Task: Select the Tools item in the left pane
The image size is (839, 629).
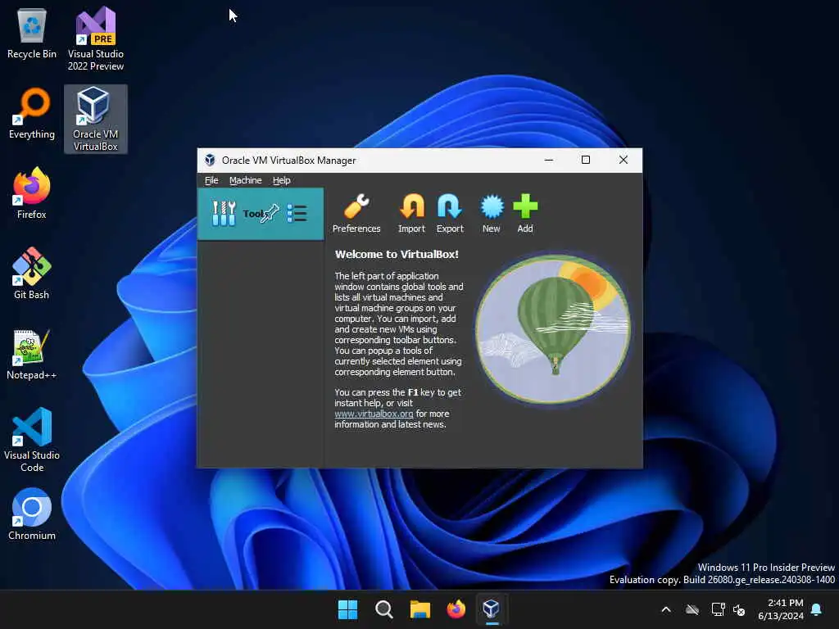Action: 261,214
